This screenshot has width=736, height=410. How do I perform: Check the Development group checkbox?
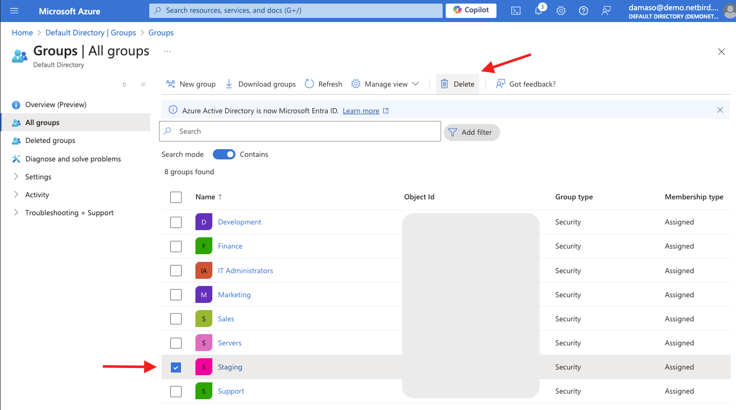pyautogui.click(x=176, y=222)
